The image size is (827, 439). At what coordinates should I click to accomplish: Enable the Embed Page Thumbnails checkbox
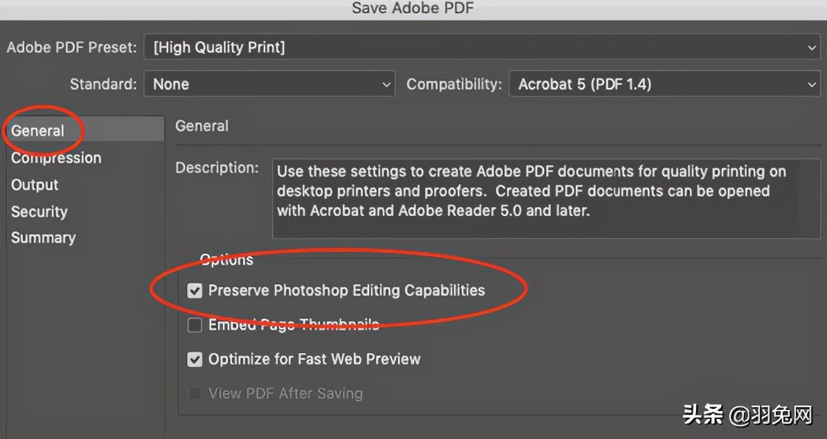click(195, 325)
